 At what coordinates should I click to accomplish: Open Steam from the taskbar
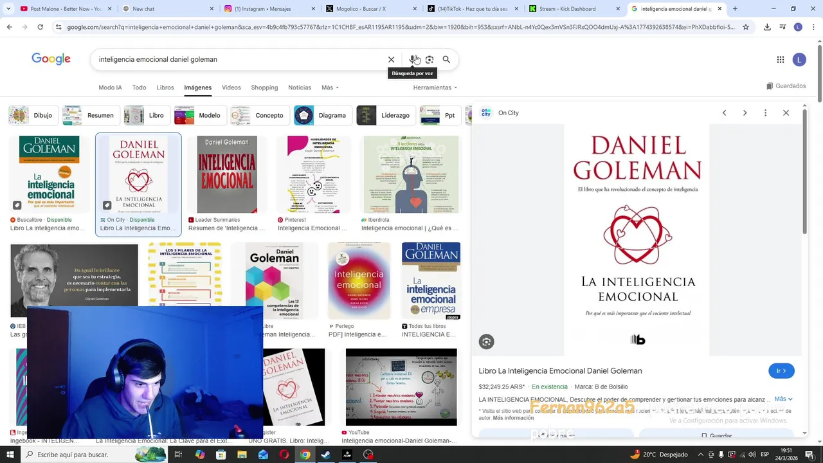click(326, 455)
